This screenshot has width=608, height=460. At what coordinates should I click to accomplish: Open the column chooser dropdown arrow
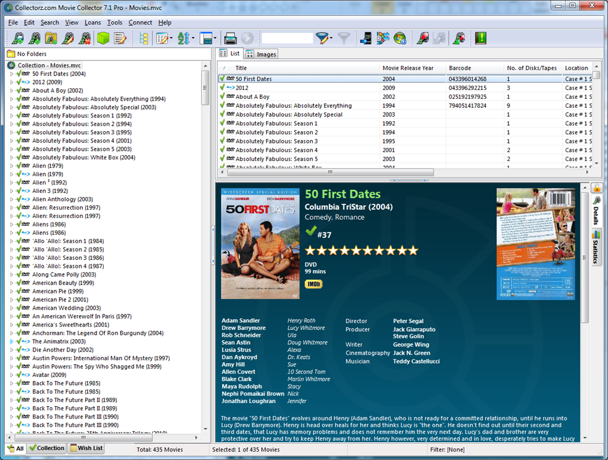tap(171, 38)
